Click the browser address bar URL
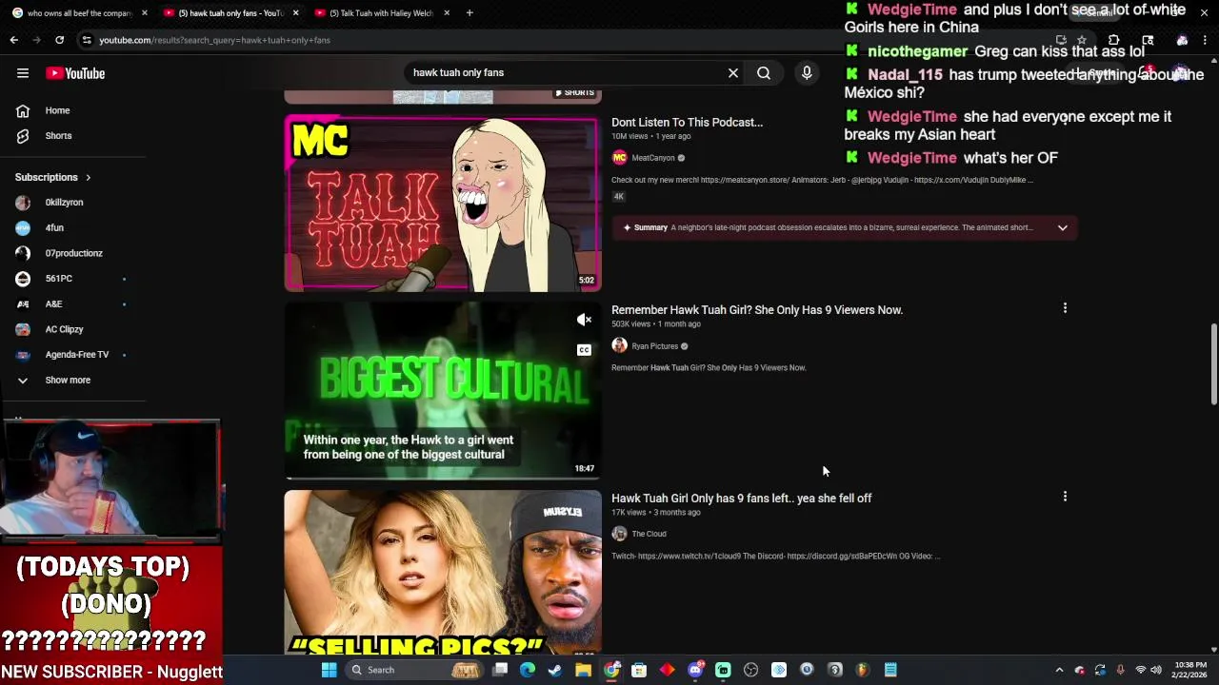Viewport: 1219px width, 685px height. 214,40
